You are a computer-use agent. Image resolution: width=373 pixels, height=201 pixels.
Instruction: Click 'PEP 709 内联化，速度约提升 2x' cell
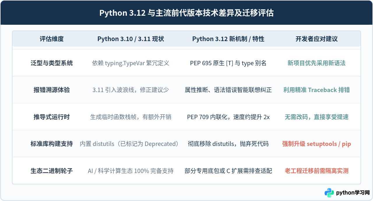(x=228, y=117)
